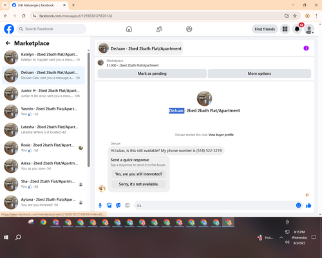Open the Friends icon in the top bar

pyautogui.click(x=159, y=29)
